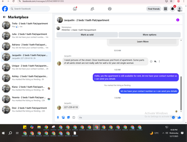React to Jacquelin's message with emoji icon
Image resolution: width=187 pixels, height=142 pixels.
pos(151,61)
